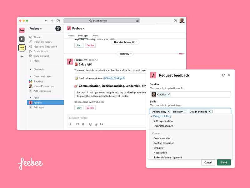Open the history clock icon
The height and width of the screenshot is (188, 250).
click(58, 21)
